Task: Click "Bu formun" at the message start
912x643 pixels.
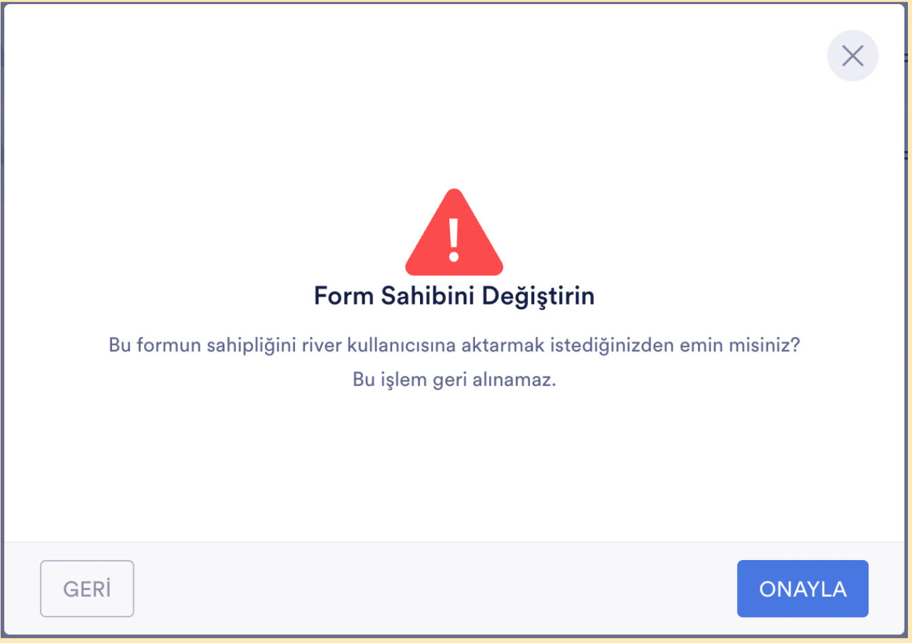Action: [x=154, y=345]
